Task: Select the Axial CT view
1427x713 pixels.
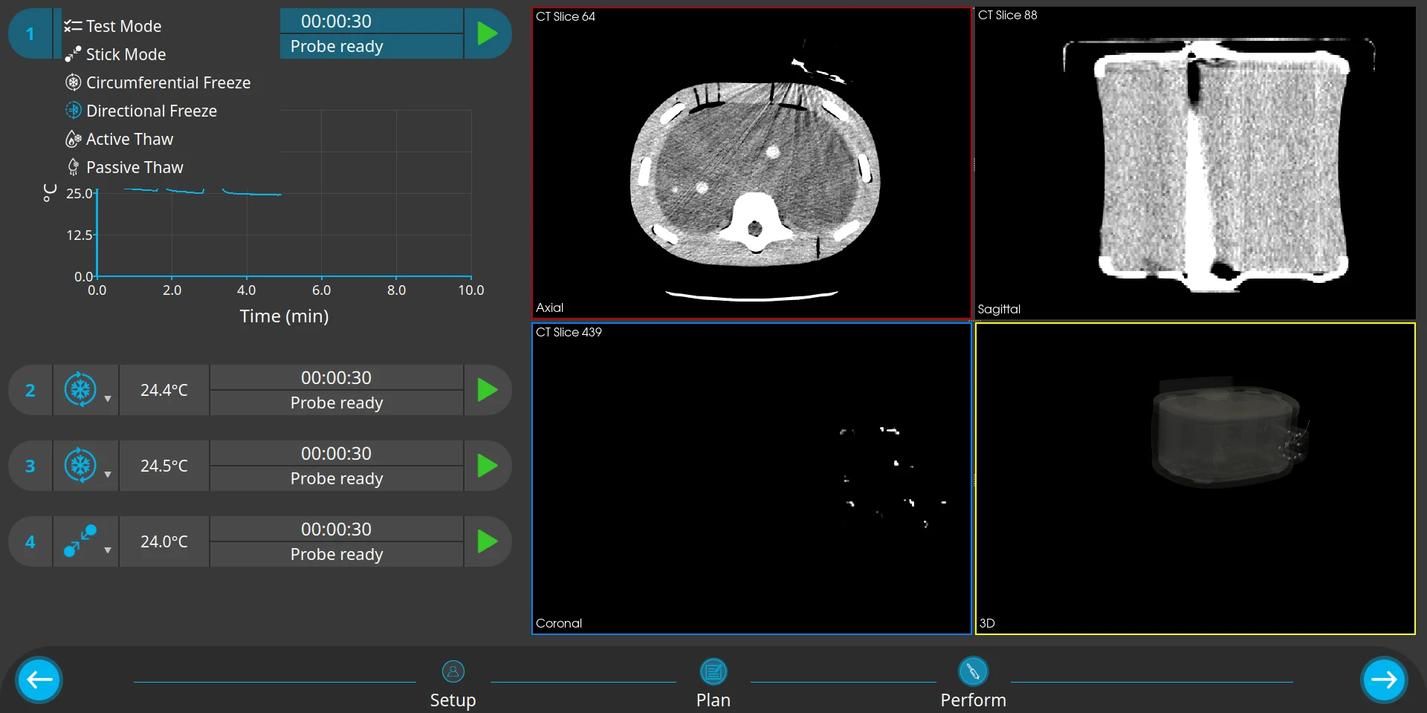Action: [751, 163]
